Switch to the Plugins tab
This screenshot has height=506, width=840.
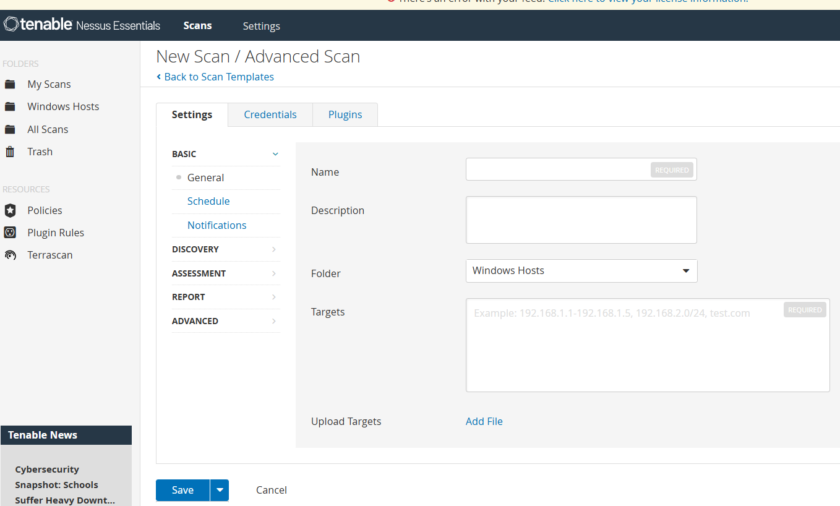(x=345, y=114)
